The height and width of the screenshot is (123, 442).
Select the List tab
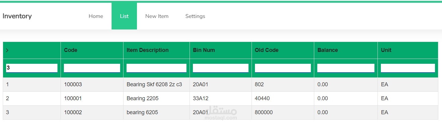[124, 16]
